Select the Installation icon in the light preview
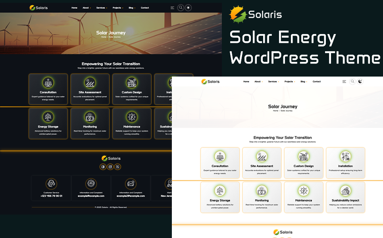This screenshot has height=238, width=383. pos(345,156)
